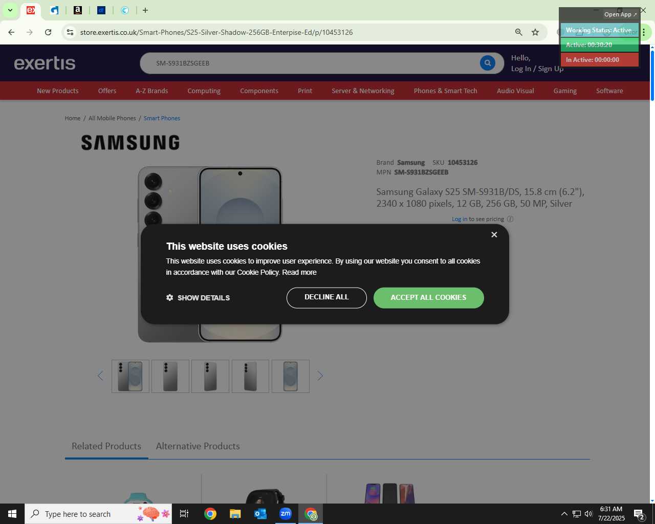Click Open App in tracker overlay

point(620,14)
